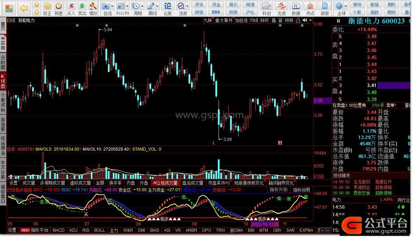This screenshot has width=413, height=237.
Task: Switch to 换手率 turnover tab
Action: tap(115, 183)
